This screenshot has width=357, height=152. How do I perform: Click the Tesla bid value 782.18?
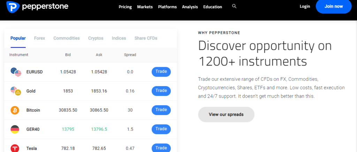[68, 149]
